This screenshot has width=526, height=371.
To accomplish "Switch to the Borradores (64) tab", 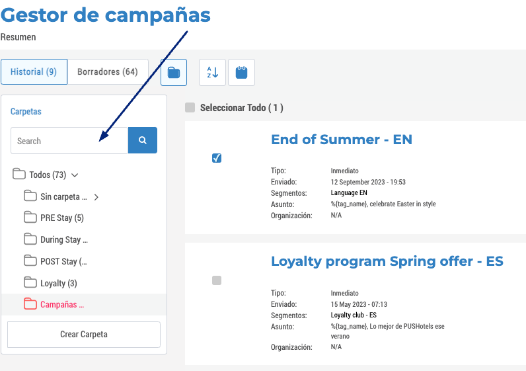I will click(x=108, y=72).
